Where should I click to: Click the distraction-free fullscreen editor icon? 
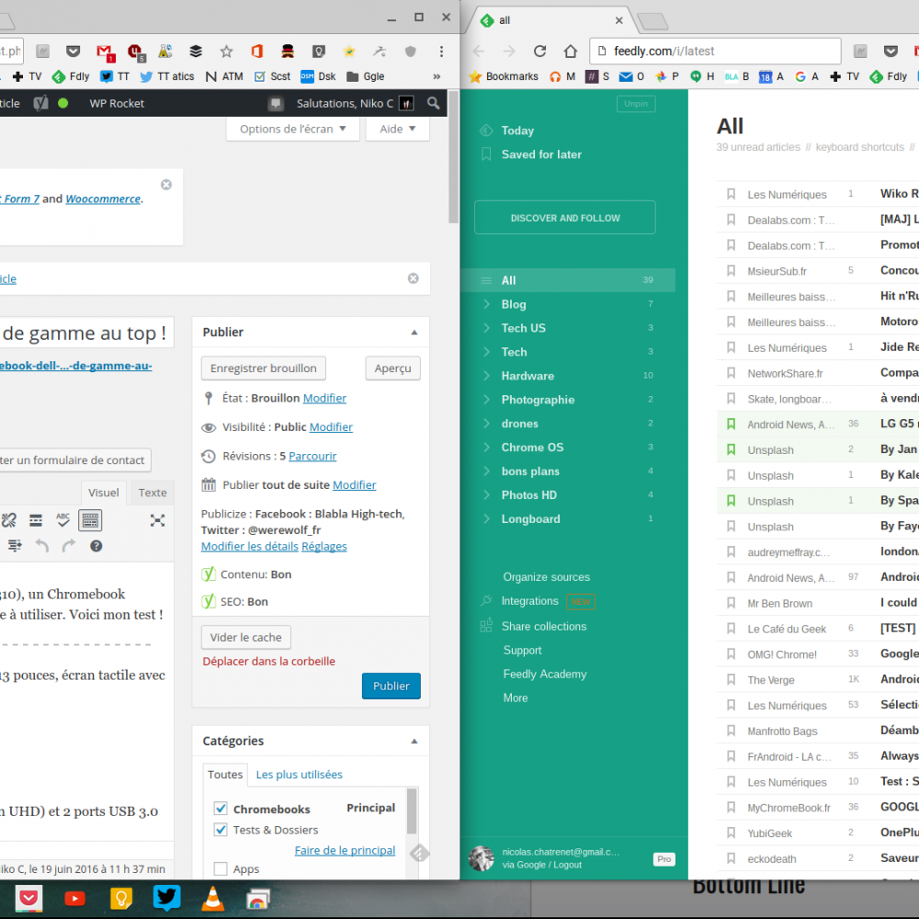click(x=157, y=520)
